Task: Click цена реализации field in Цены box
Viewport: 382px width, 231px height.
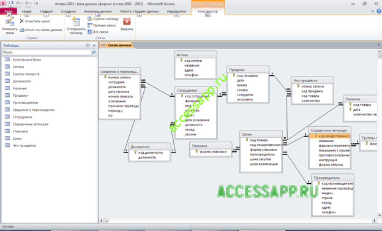Action: tap(264, 164)
